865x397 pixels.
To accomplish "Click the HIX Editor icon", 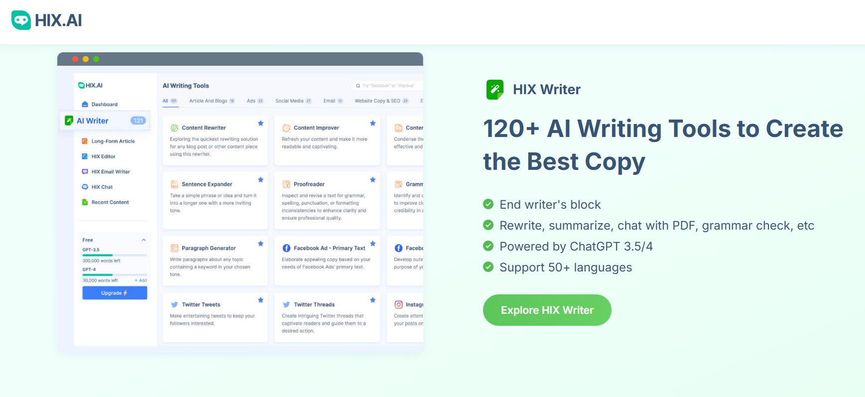I will click(x=85, y=156).
